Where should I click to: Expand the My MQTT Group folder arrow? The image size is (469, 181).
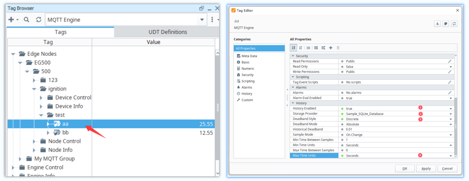pos(20,159)
